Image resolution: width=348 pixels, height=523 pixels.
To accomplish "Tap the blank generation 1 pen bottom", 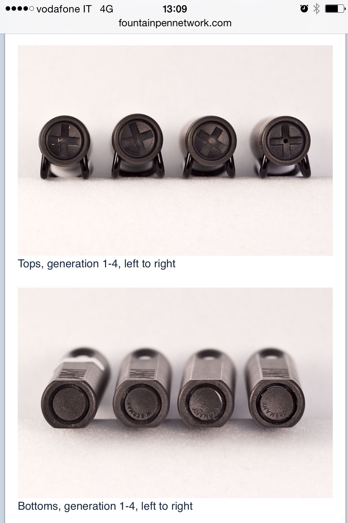I will (x=71, y=396).
